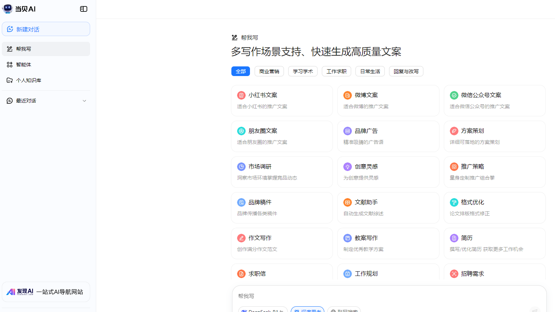The image size is (555, 312).
Task: Click the 当贝AI robot logo
Action: coord(8,9)
